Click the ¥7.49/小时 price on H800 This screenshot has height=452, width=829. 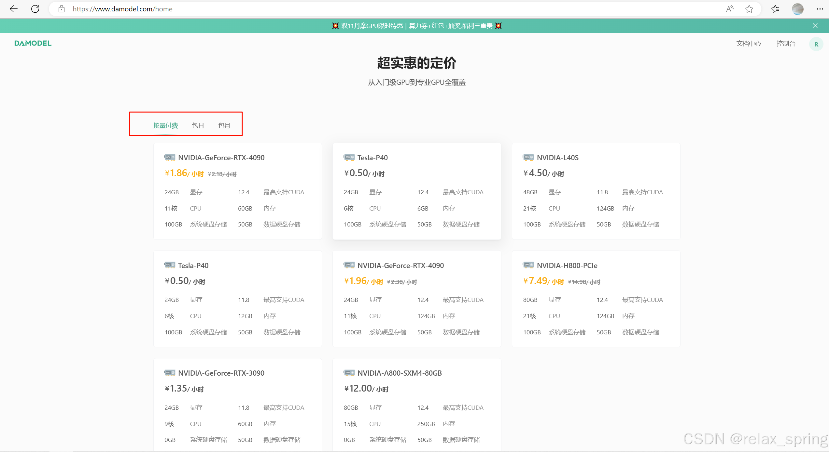(543, 281)
